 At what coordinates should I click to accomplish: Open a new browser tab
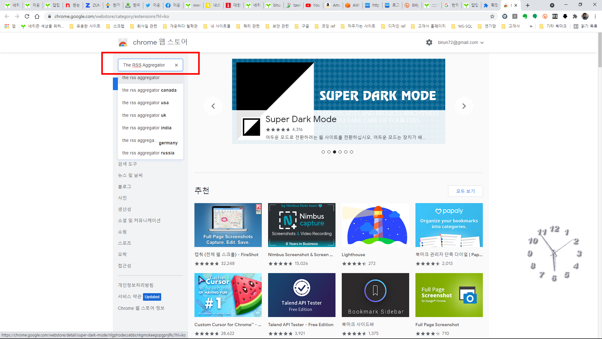(x=528, y=5)
